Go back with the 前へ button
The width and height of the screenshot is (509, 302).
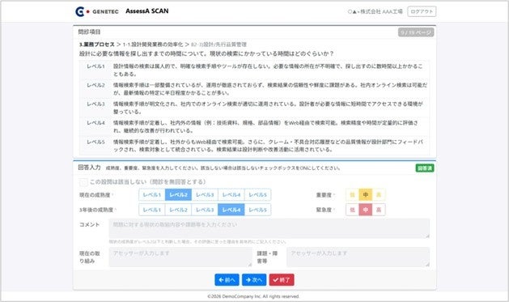(227, 280)
